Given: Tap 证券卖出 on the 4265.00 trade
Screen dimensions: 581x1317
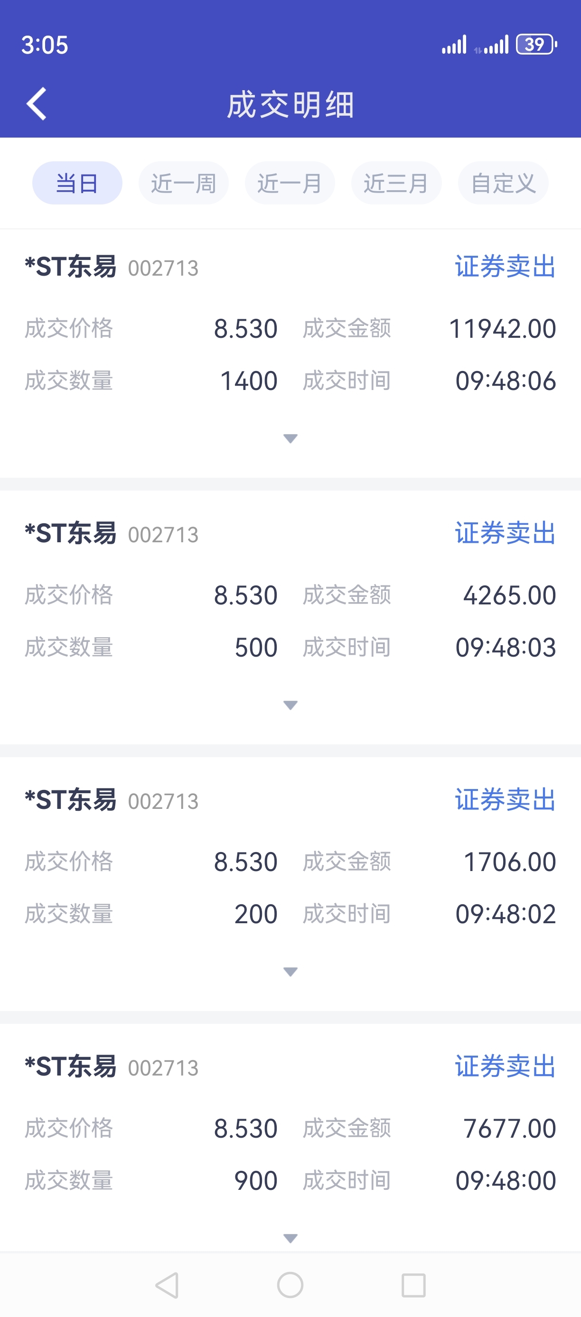Looking at the screenshot, I should 505,533.
